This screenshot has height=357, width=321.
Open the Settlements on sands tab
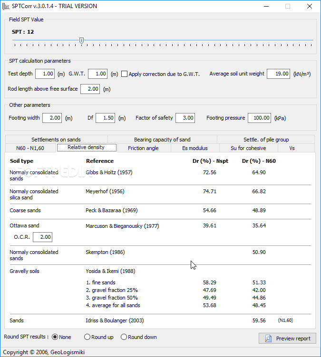(56, 140)
